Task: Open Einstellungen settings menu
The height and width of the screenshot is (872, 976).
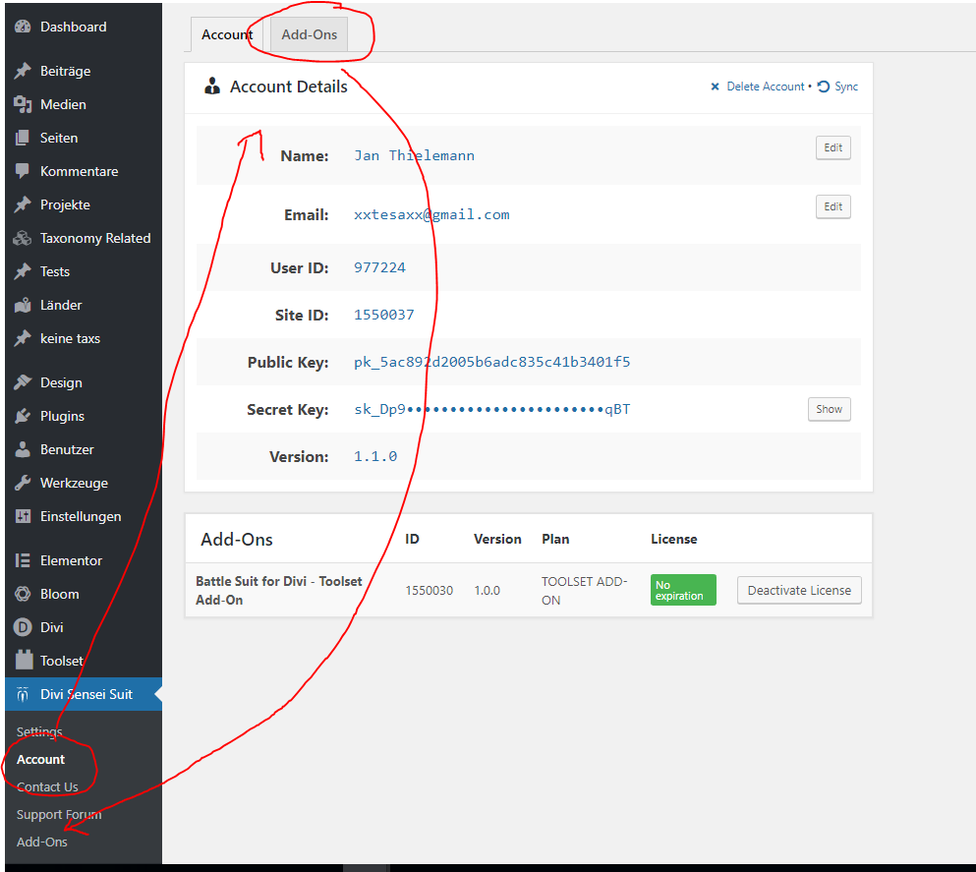Action: coord(84,516)
